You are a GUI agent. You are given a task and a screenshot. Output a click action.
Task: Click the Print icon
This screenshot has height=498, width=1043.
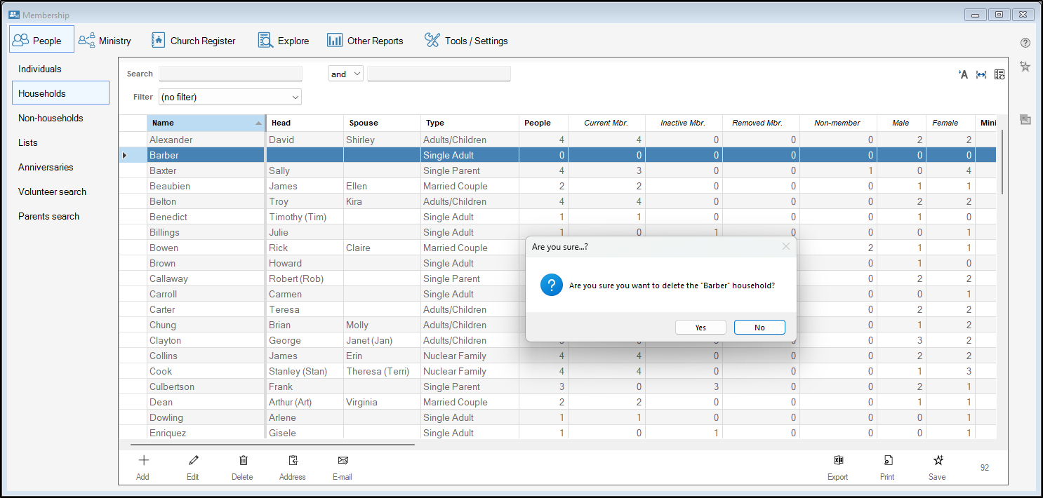click(x=887, y=461)
